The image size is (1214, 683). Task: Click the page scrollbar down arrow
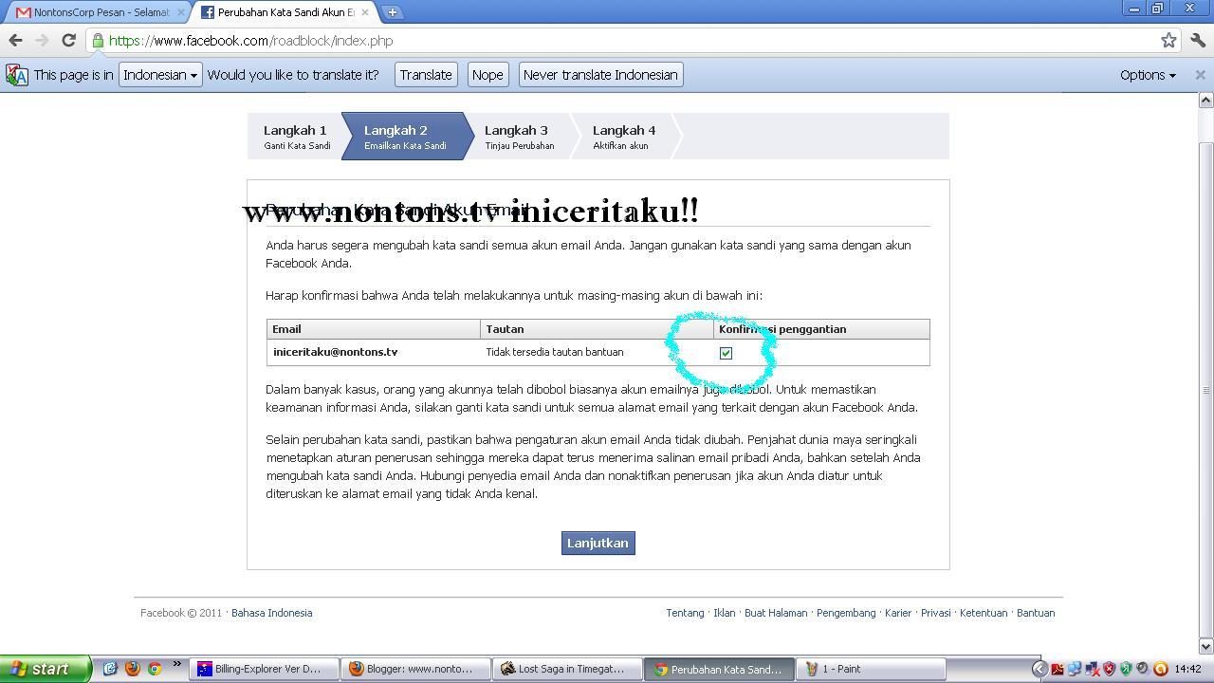coord(1206,646)
